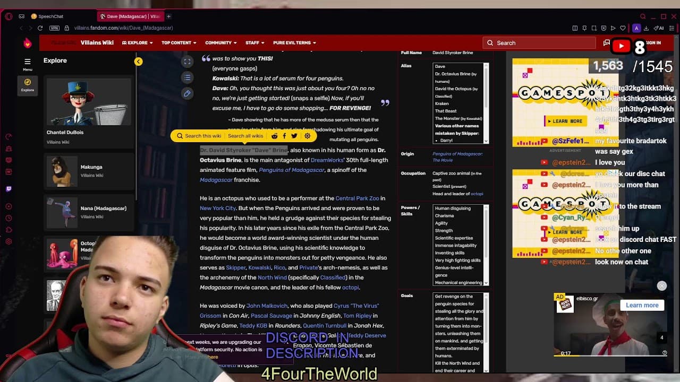Open the Nana (Madagascar) explore card
This screenshot has width=680, height=382.
(89, 212)
